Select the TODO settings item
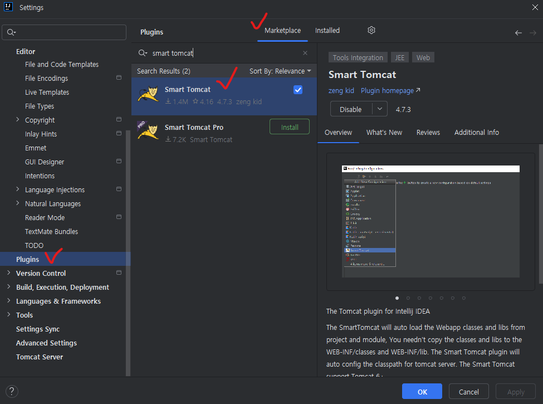The width and height of the screenshot is (543, 404). [34, 245]
